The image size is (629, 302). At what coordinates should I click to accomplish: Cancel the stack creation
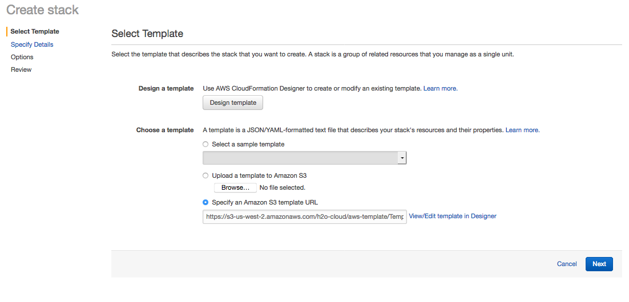pos(567,264)
